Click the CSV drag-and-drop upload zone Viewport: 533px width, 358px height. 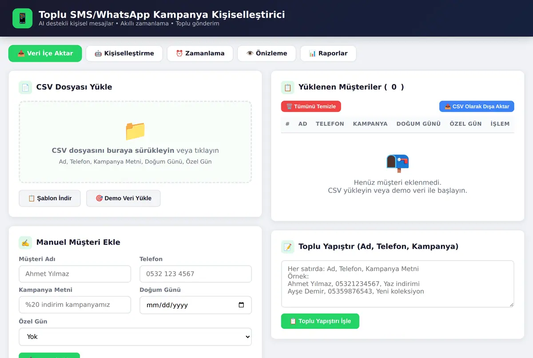(135, 142)
